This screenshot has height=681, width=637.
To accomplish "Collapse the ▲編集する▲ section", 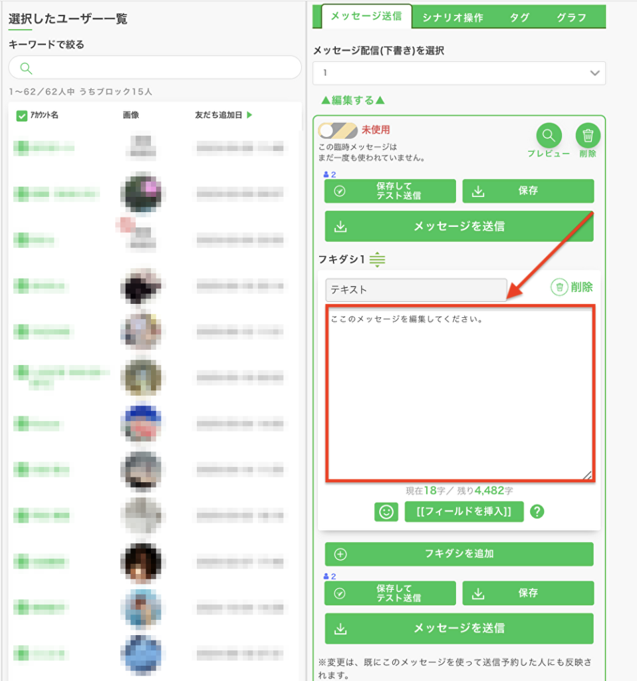I will 352,100.
